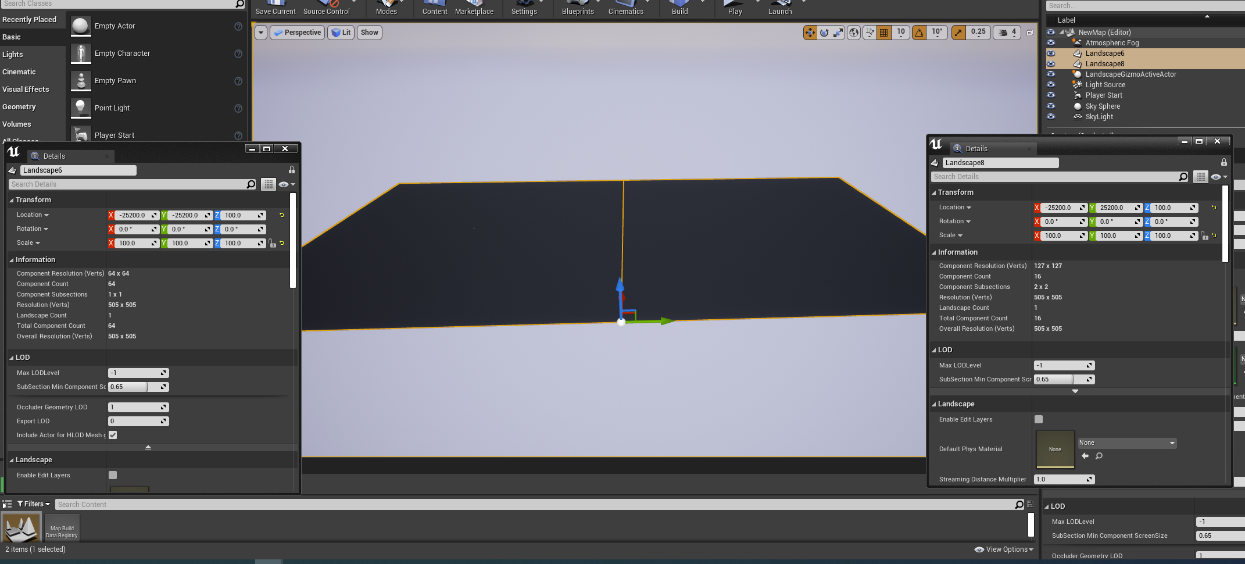Open Default Phys Material None dropdown
Screen dimensions: 1245x564
coord(1128,443)
